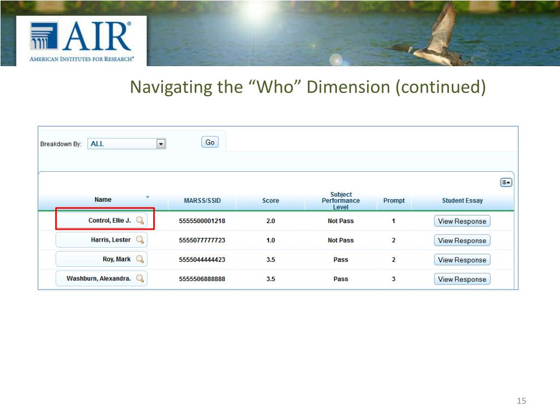The height and width of the screenshot is (420, 560).
Task: Click the Prompt column header
Action: coord(394,201)
